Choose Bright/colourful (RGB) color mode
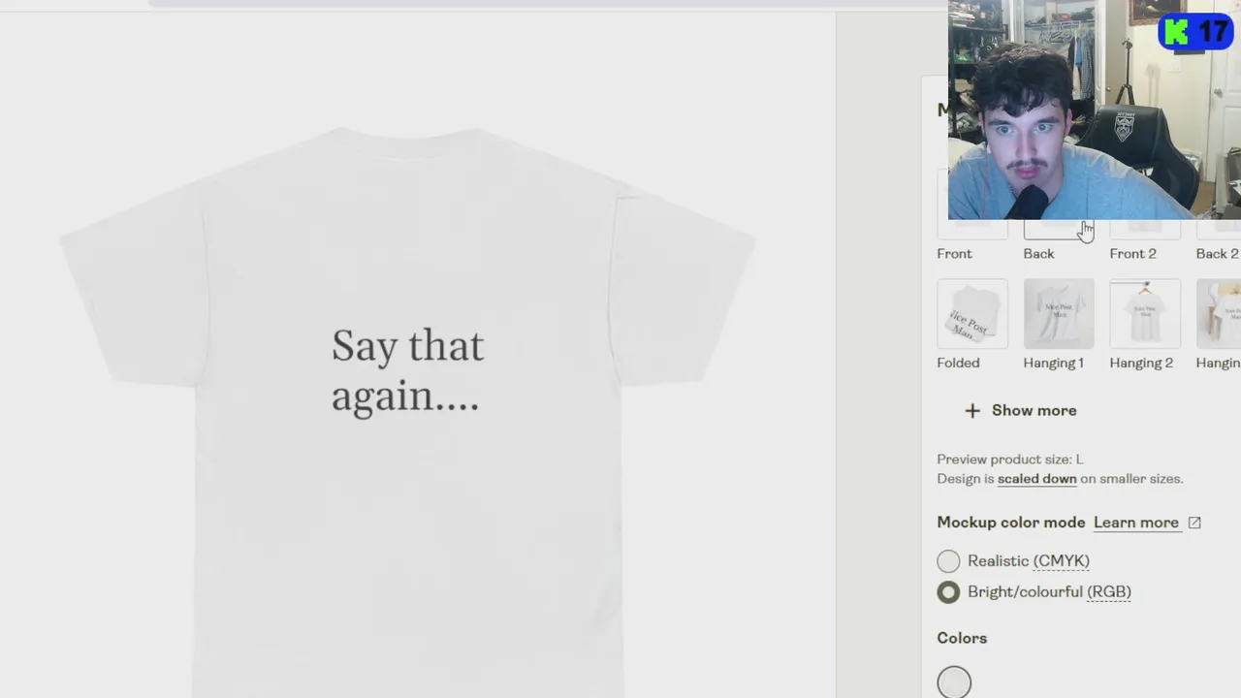 click(x=948, y=592)
